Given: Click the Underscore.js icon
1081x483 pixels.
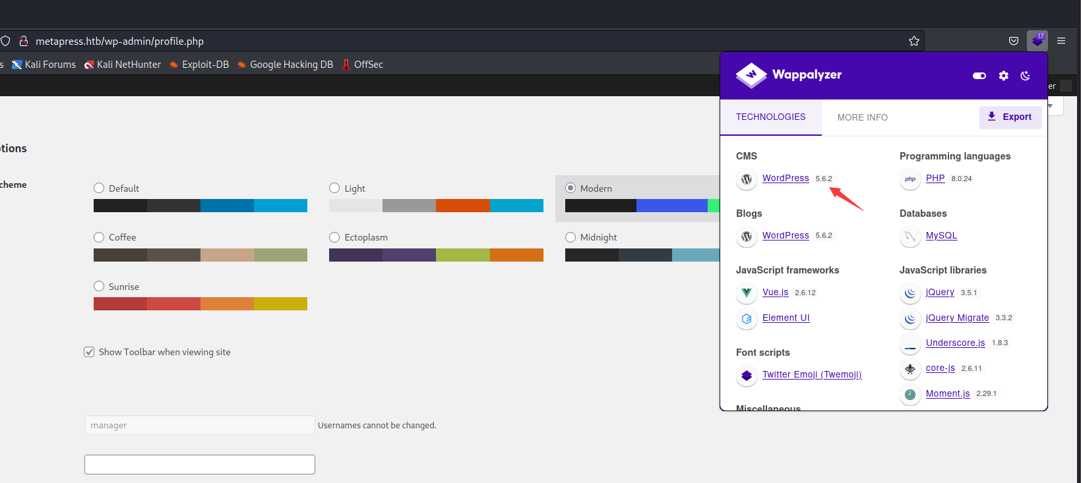Looking at the screenshot, I should pyautogui.click(x=910, y=343).
